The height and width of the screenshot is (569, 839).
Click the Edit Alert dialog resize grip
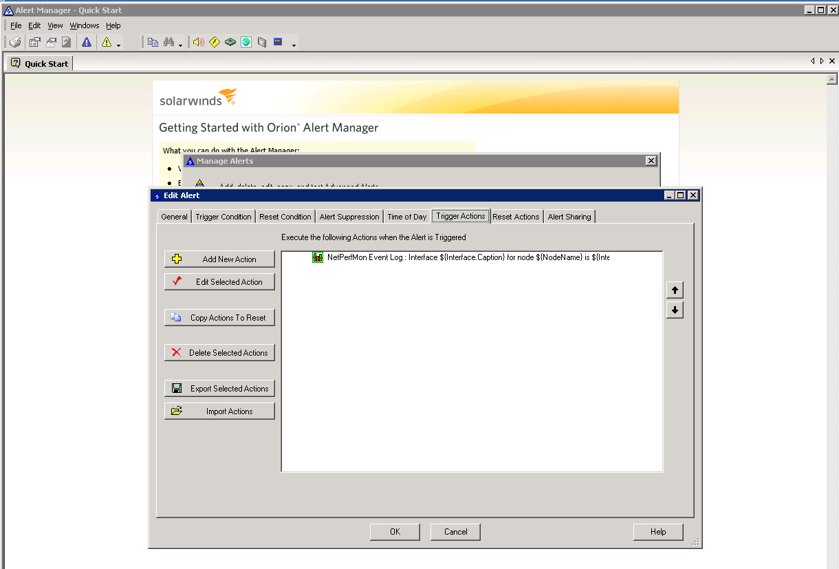pos(695,541)
